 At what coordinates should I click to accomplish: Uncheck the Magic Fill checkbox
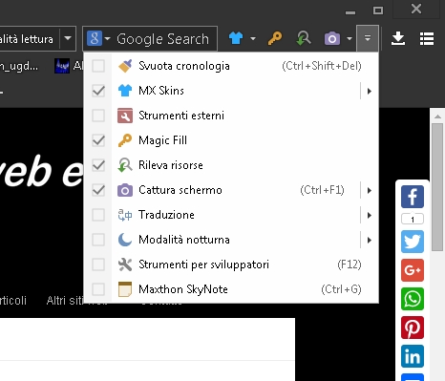pos(98,140)
